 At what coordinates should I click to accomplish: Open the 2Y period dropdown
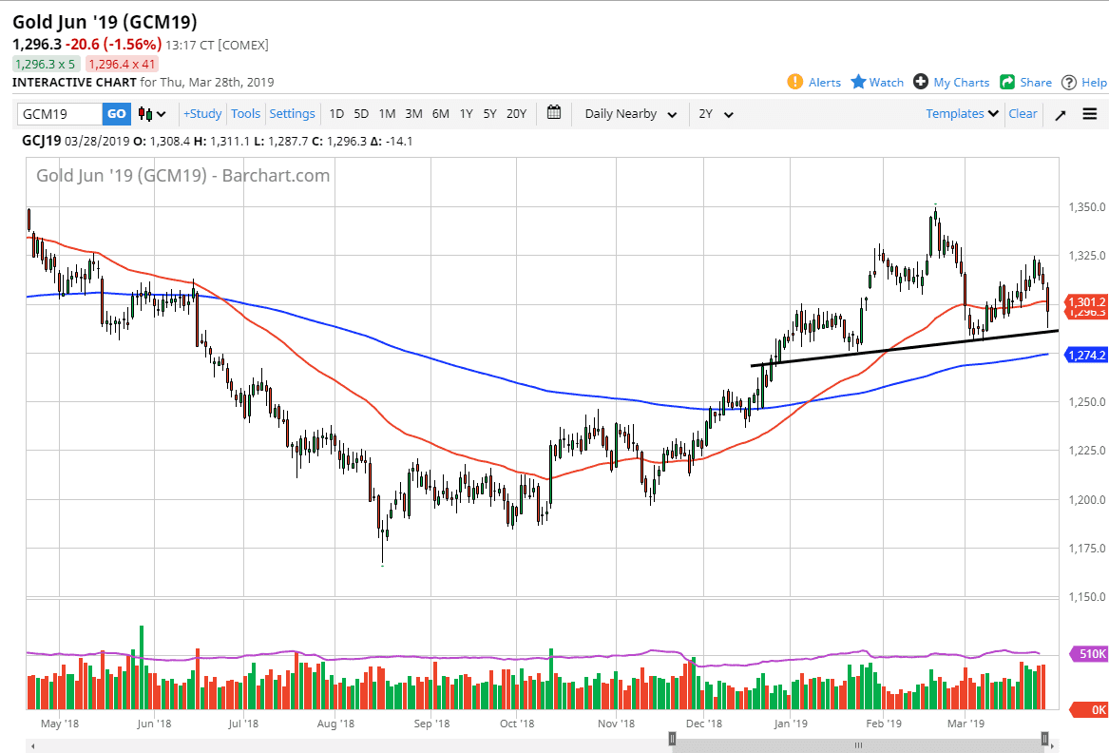716,114
